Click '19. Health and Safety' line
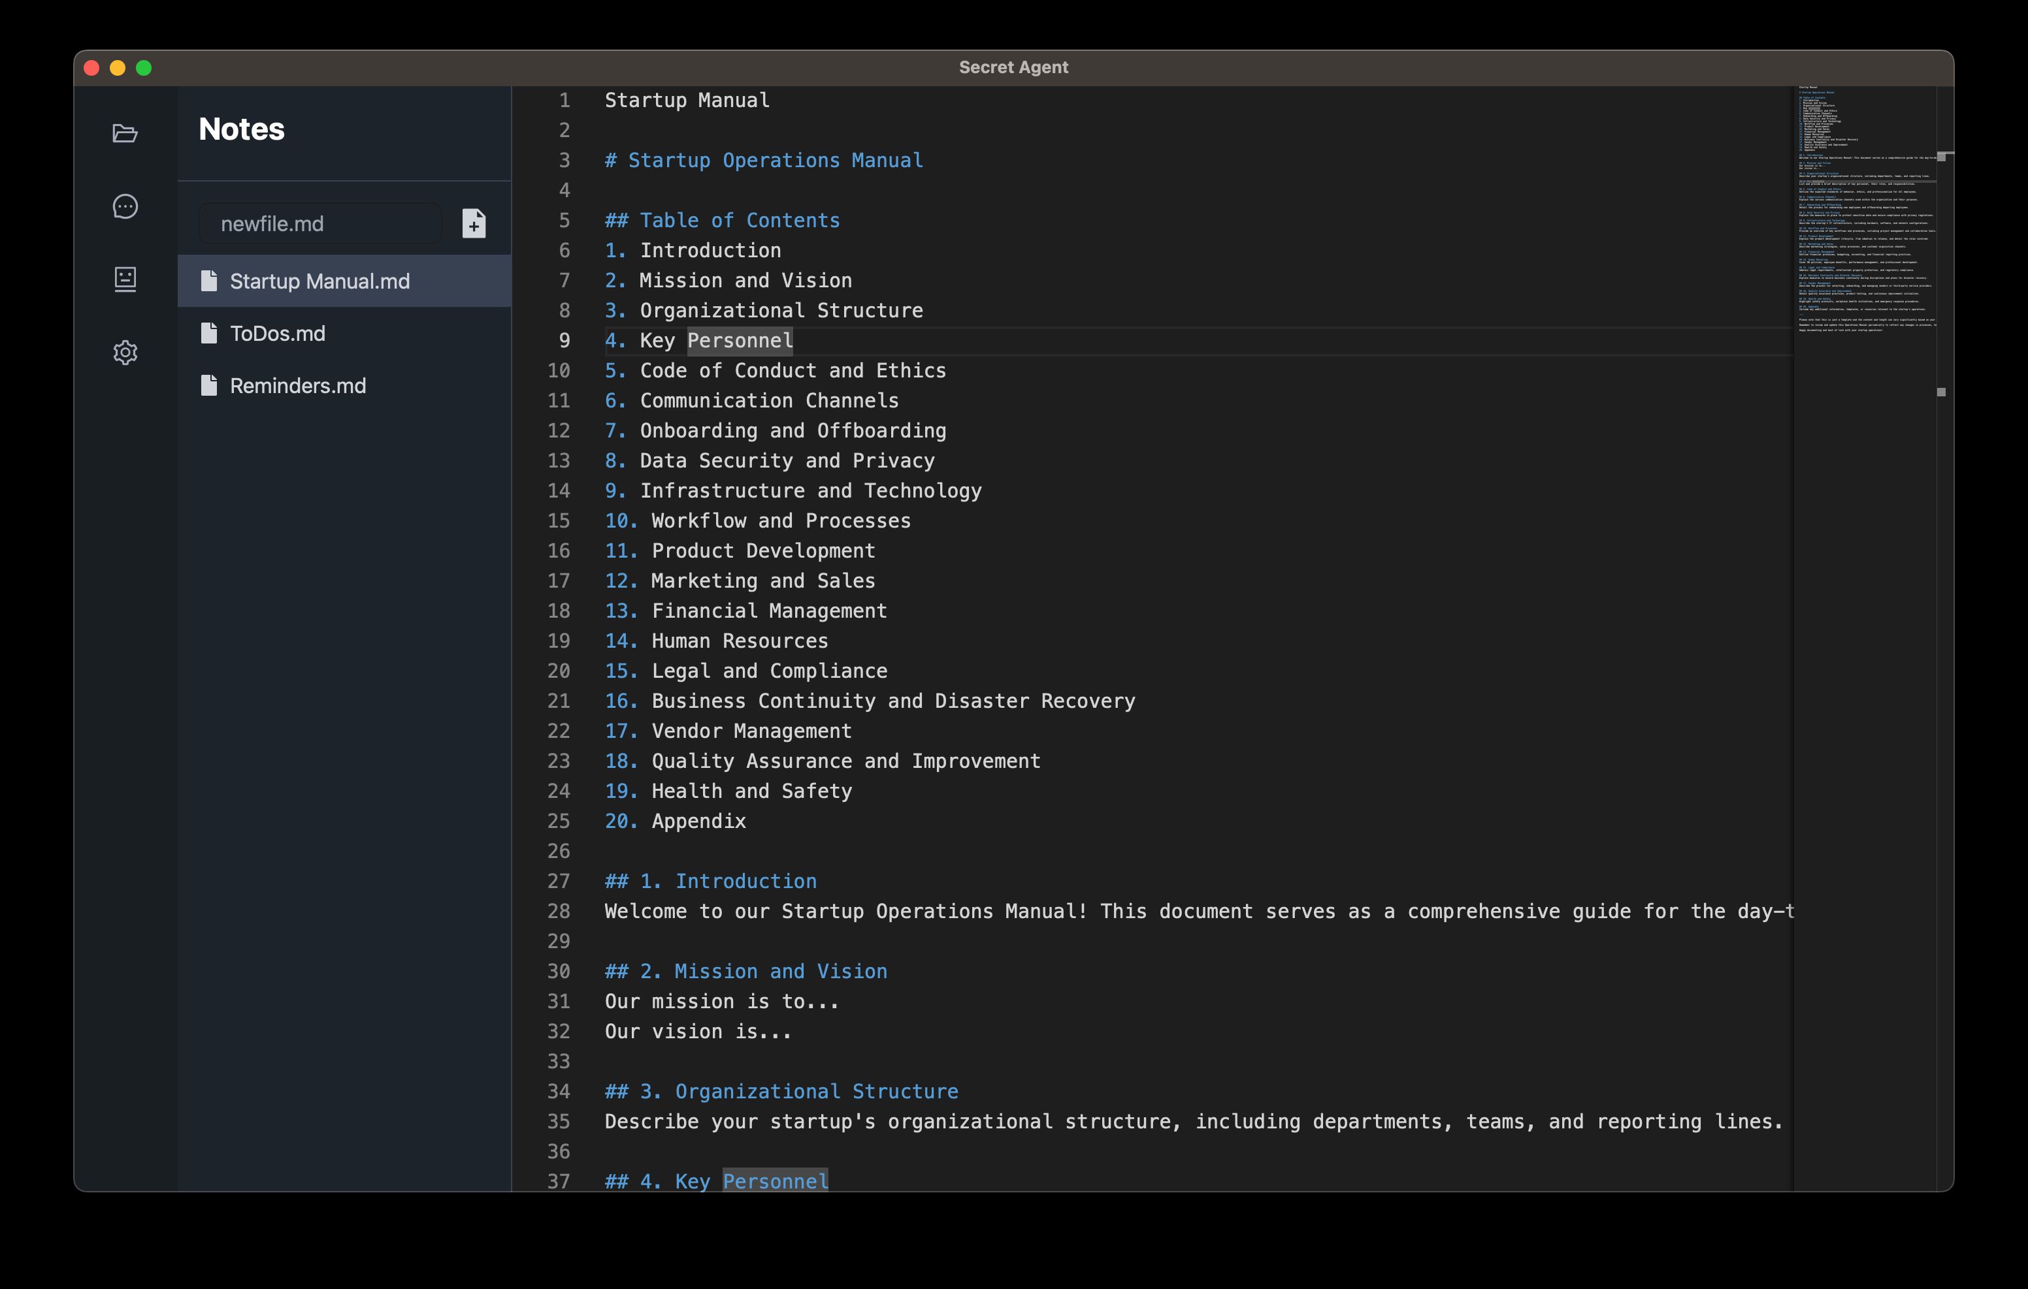 pos(728,791)
